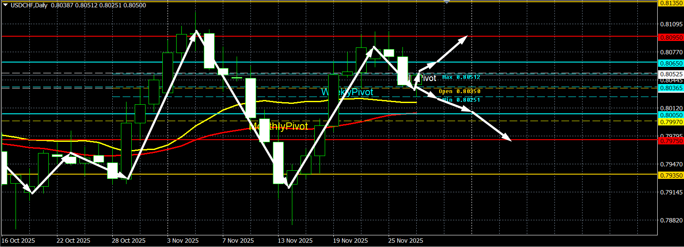
Task: Select the MonthlyPivot label on the chart
Action: (279, 126)
